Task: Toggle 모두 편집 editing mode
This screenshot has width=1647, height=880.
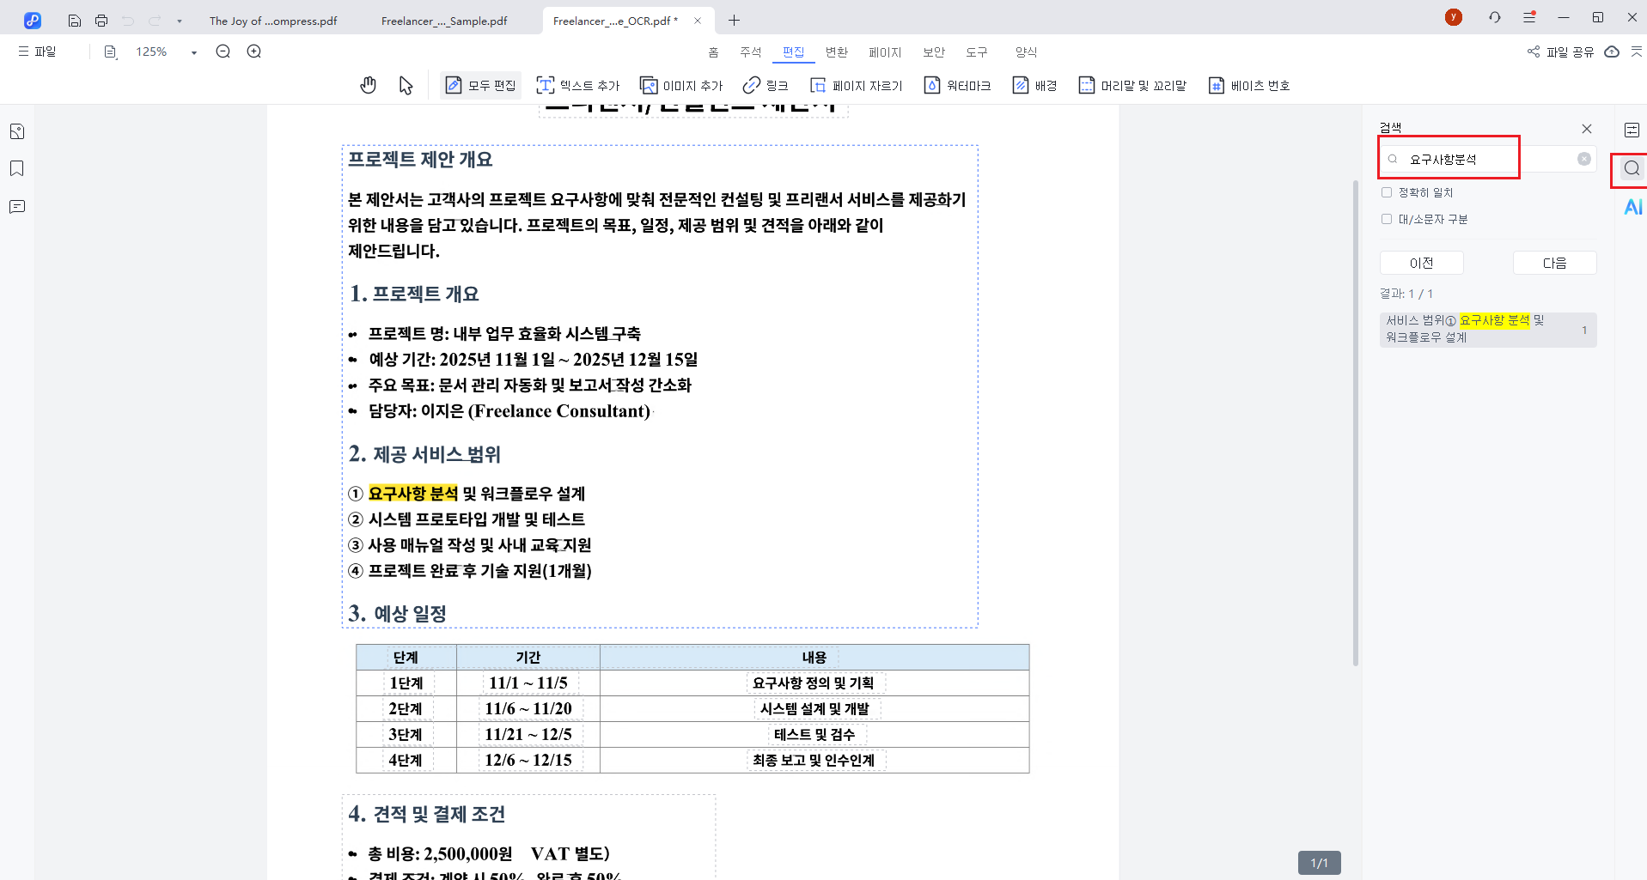Action: point(479,84)
